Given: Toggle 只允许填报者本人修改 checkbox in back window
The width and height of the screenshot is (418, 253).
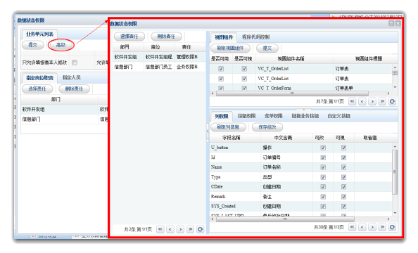Looking at the screenshot, I should coord(75,63).
